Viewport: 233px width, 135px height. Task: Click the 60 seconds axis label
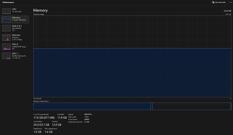point(37,99)
